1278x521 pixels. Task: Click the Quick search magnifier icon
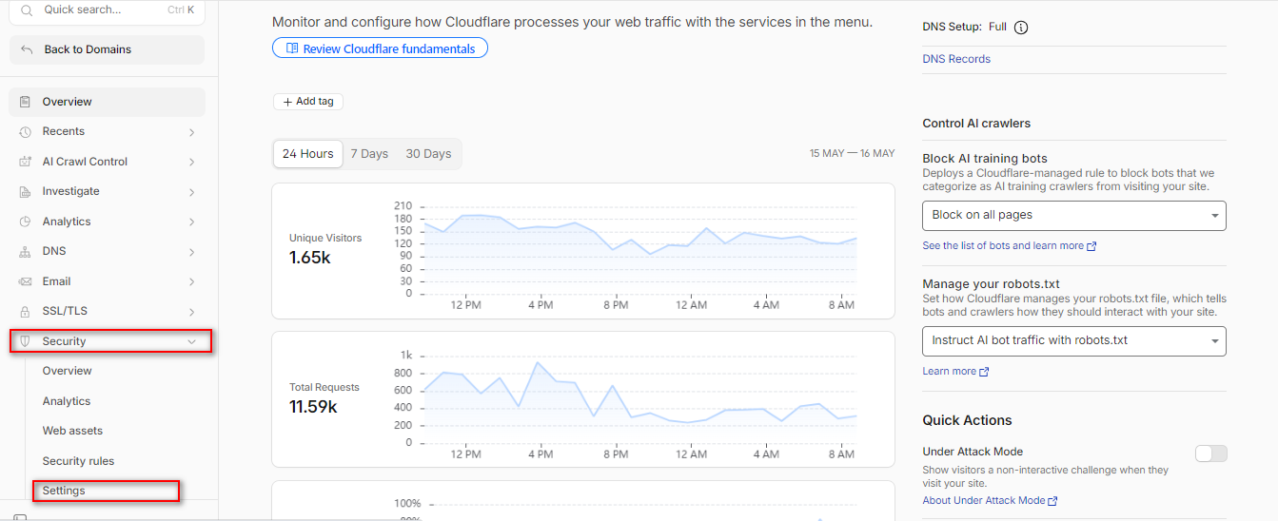27,10
